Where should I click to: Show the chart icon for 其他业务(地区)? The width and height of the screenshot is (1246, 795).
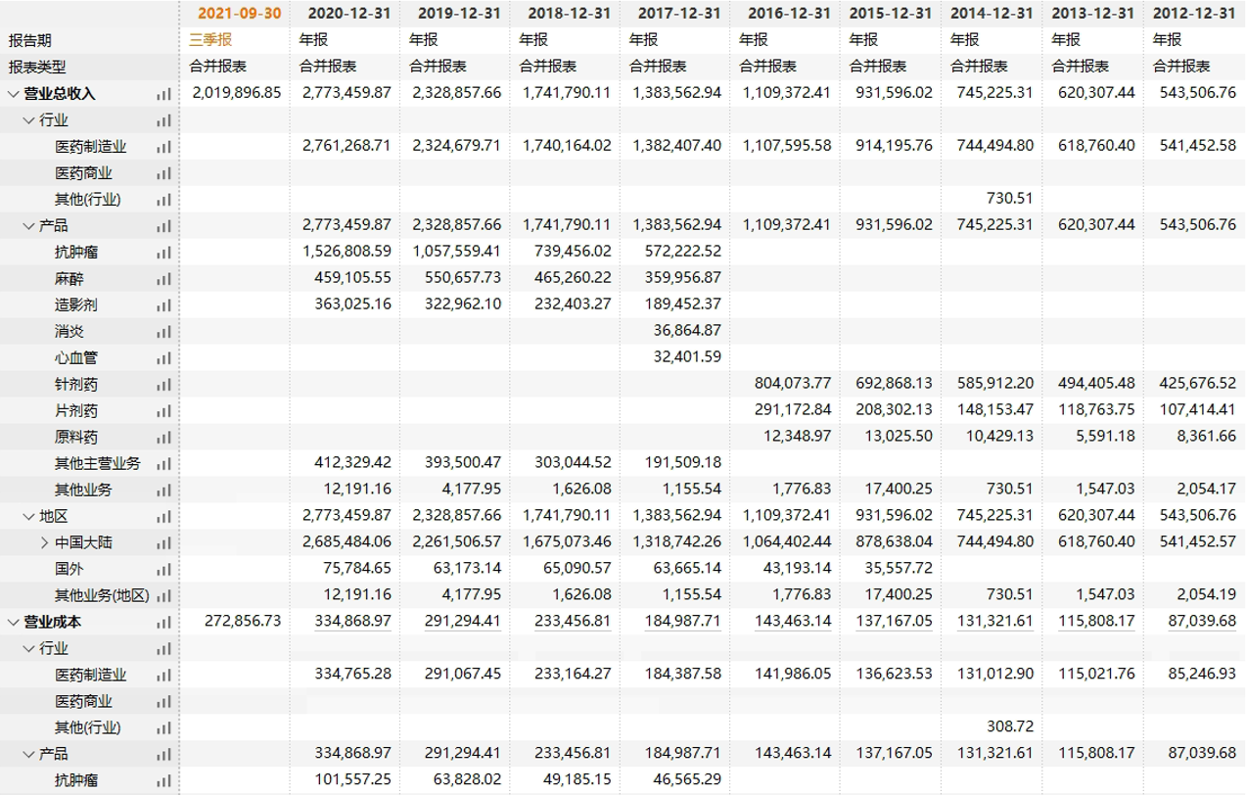click(x=163, y=596)
